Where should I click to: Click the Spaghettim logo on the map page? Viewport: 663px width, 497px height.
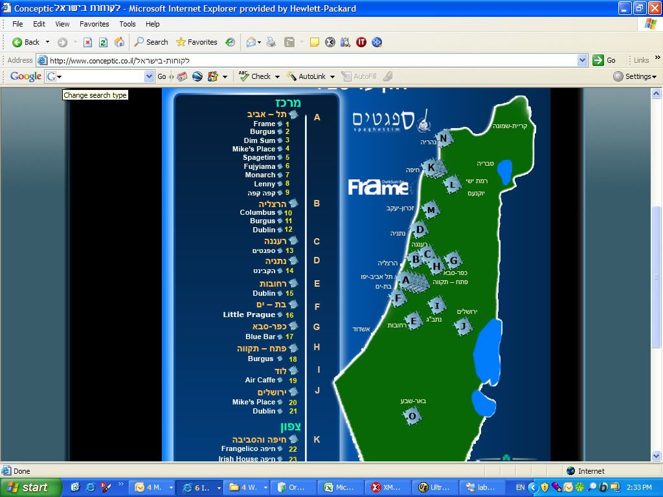coord(393,120)
